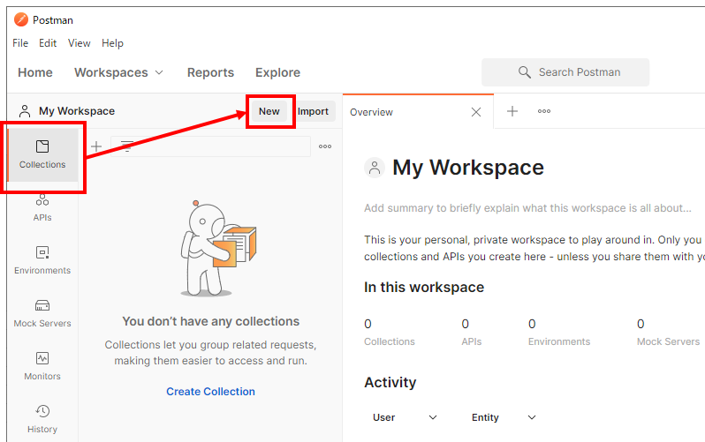This screenshot has width=705, height=442.
Task: Expand the Entity activity filter dropdown
Action: (x=504, y=417)
